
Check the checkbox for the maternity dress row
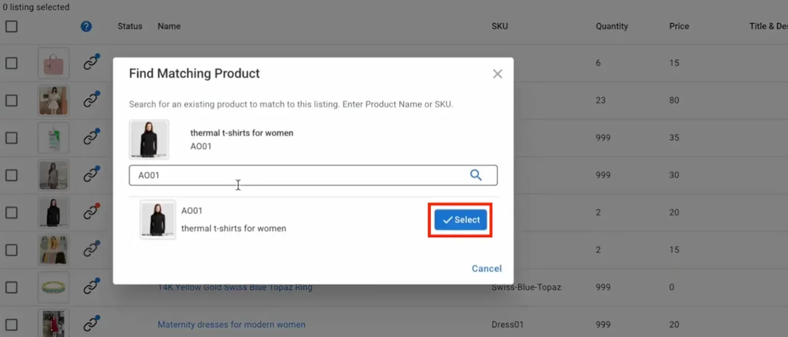pos(11,324)
